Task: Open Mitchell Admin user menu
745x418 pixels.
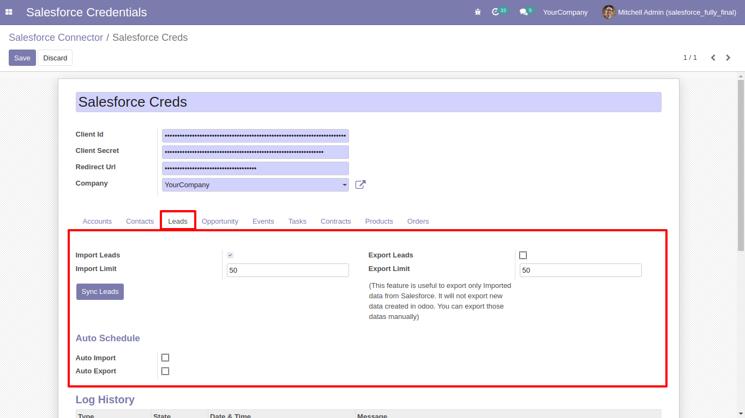Action: (x=669, y=12)
